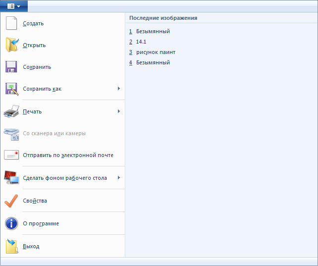Click the desktop monitor background icon
318x266 pixels.
point(11,177)
